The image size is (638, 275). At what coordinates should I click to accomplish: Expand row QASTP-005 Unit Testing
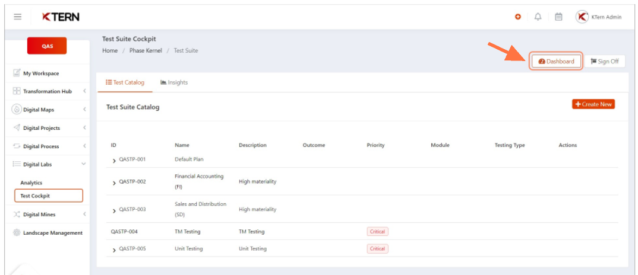point(114,250)
